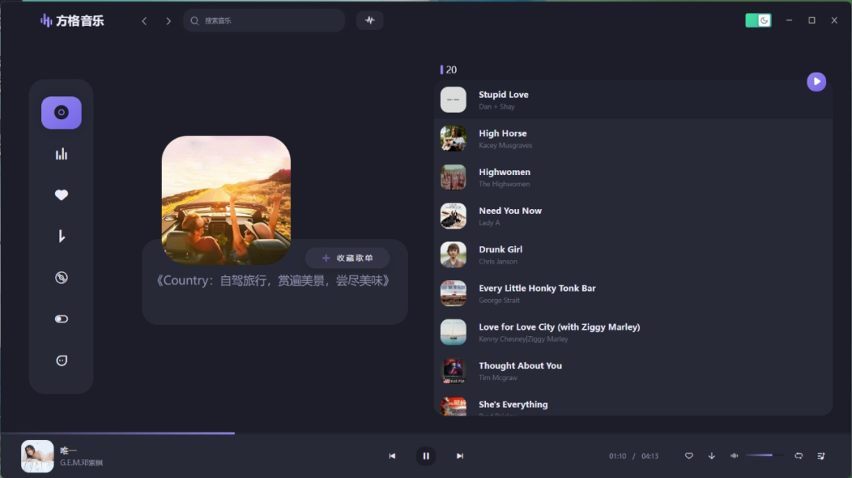
Task: Click the playlist title Country text
Action: (272, 281)
